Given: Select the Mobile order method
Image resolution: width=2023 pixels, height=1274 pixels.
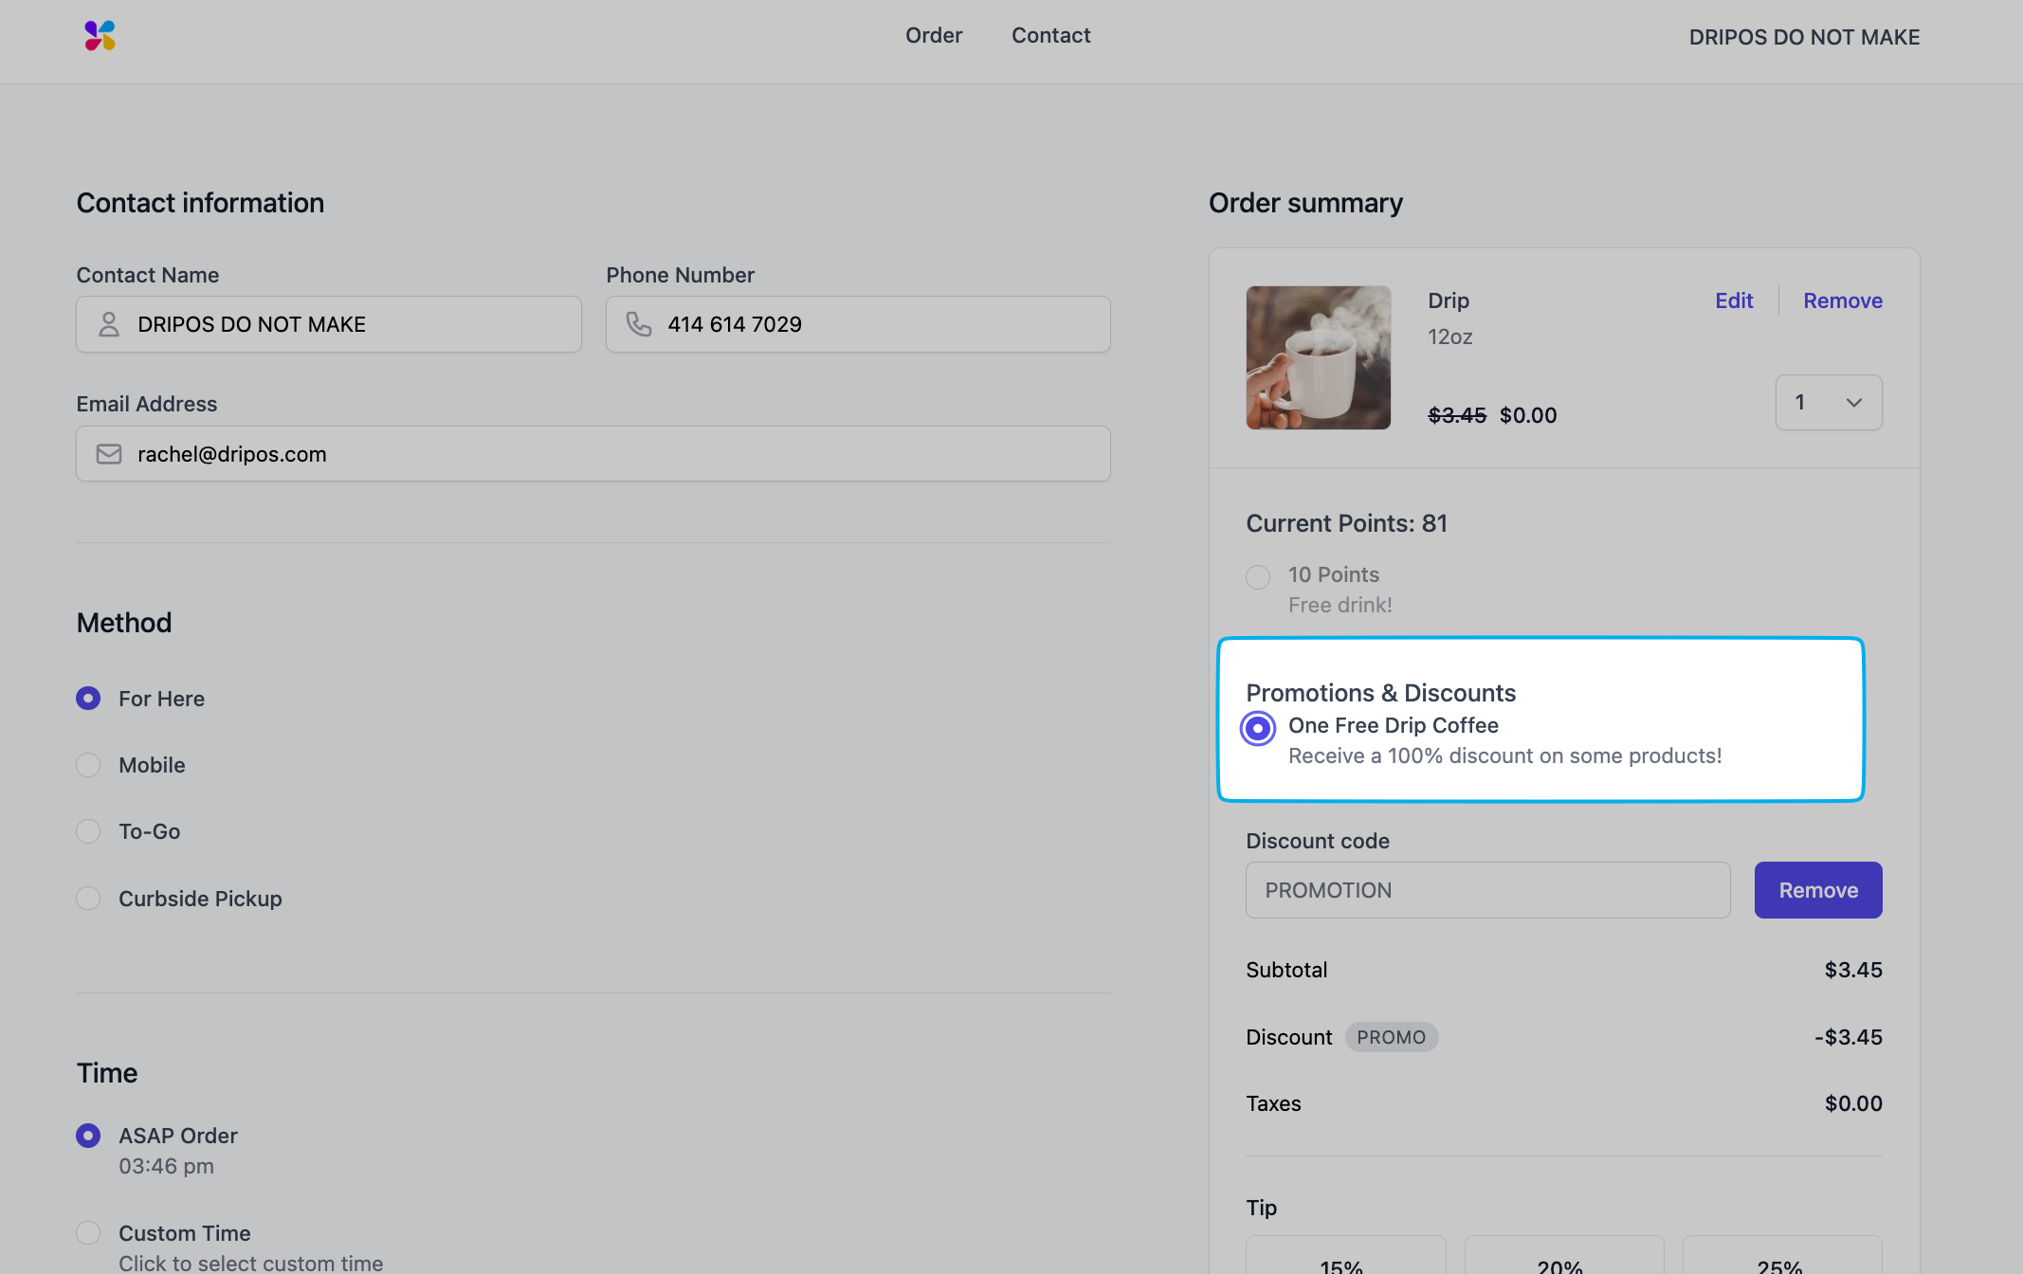Looking at the screenshot, I should point(88,765).
